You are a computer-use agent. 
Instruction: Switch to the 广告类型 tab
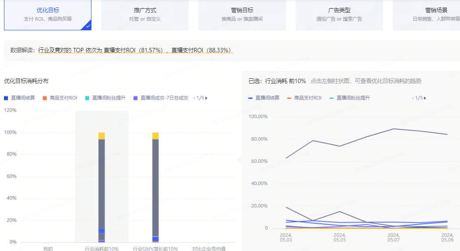coord(339,15)
